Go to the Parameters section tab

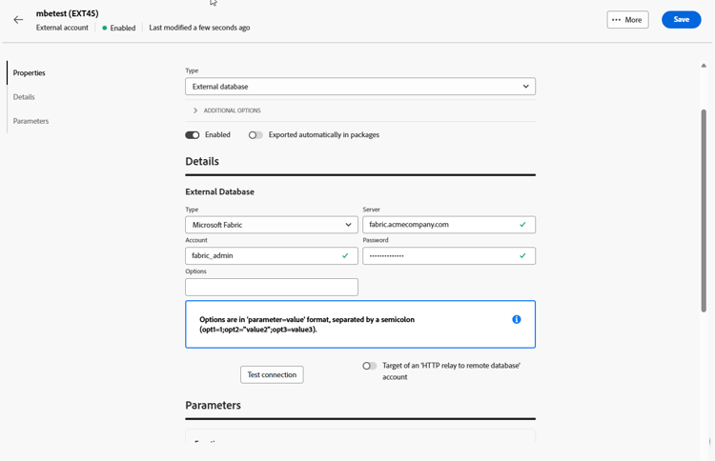click(31, 121)
